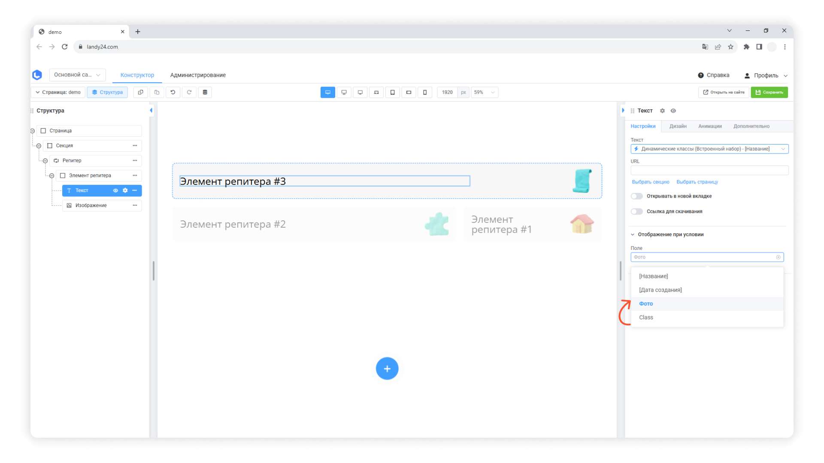The width and height of the screenshot is (824, 463).
Task: Toggle "Открывать в новой вкладке" switch
Action: 636,196
